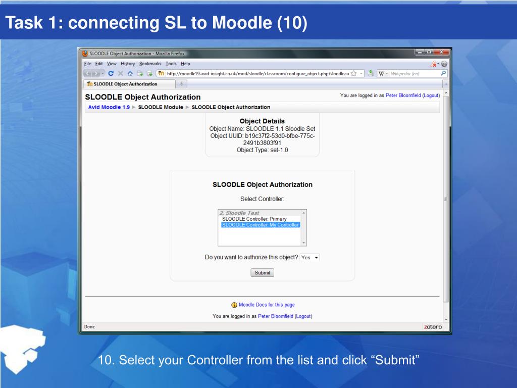Close the Firefox window

[x=441, y=52]
